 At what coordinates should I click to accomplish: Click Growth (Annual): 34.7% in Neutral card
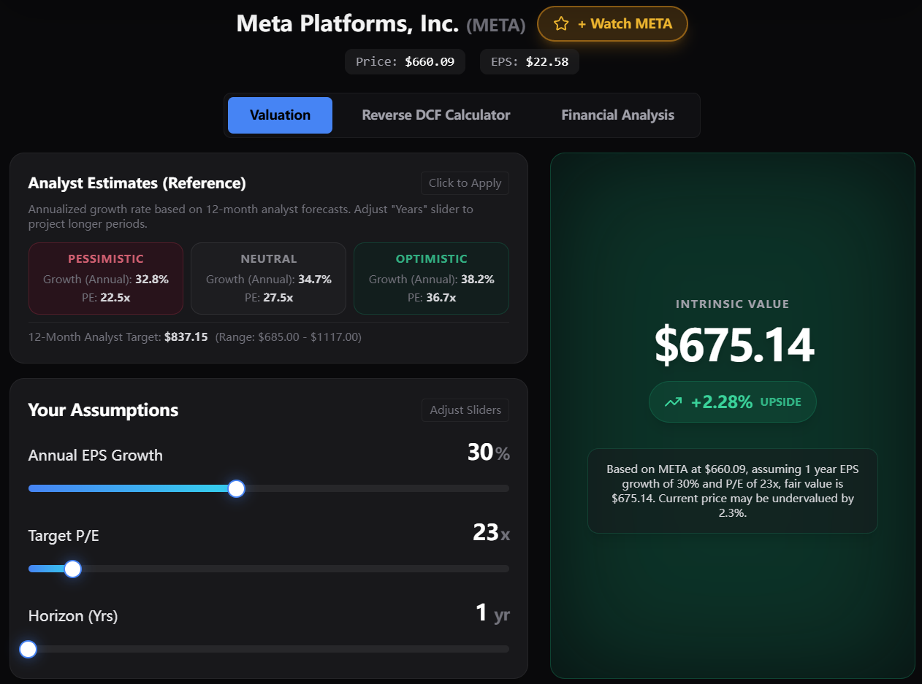269,280
